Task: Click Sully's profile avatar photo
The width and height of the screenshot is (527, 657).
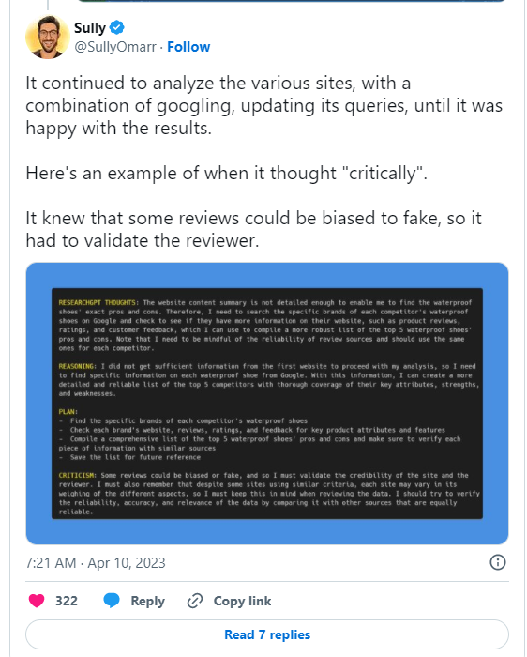Action: pos(47,37)
